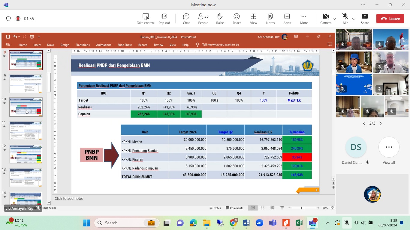Go to next page of participant videos
Image resolution: width=410 pixels, height=230 pixels.
coord(381,123)
